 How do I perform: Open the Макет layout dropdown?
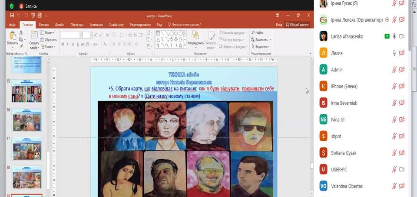click(48, 32)
